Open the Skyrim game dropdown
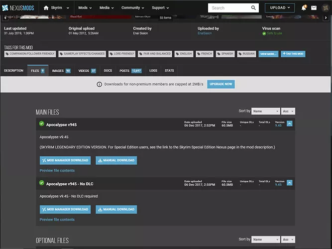This screenshot has height=249, width=332. click(68, 8)
